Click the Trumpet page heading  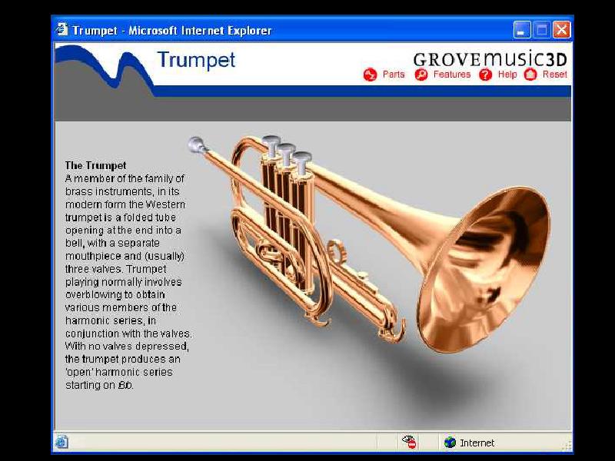coord(196,60)
